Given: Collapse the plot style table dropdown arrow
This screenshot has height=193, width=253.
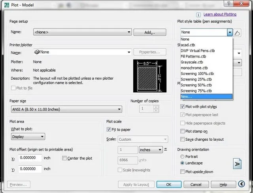Looking at the screenshot, I should pyautogui.click(x=230, y=32).
